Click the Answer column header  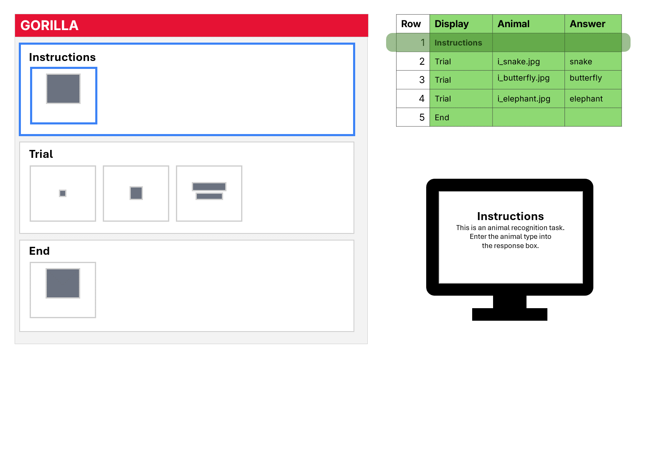tap(588, 24)
